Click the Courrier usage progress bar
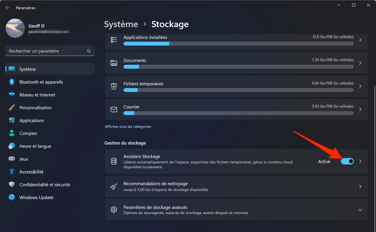The width and height of the screenshot is (376, 232). pyautogui.click(x=238, y=113)
